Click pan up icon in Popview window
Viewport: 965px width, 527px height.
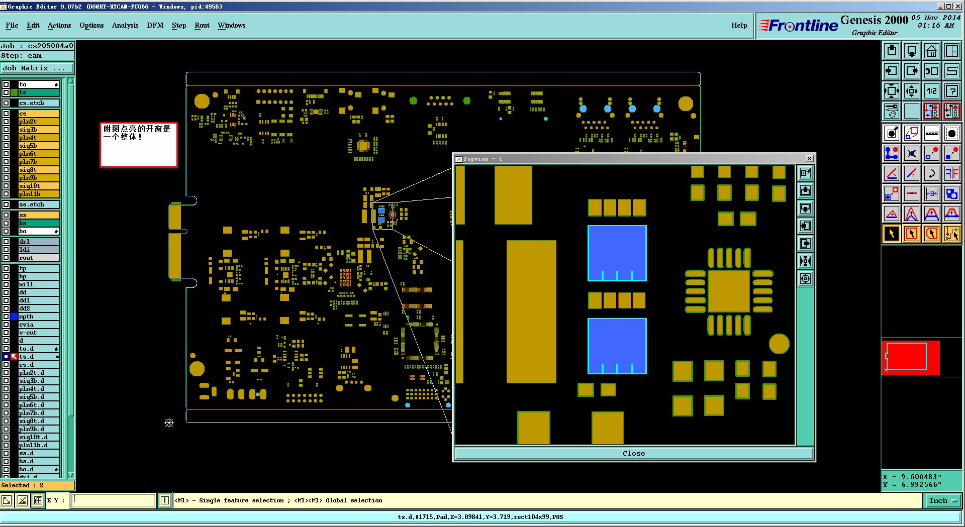pyautogui.click(x=805, y=191)
